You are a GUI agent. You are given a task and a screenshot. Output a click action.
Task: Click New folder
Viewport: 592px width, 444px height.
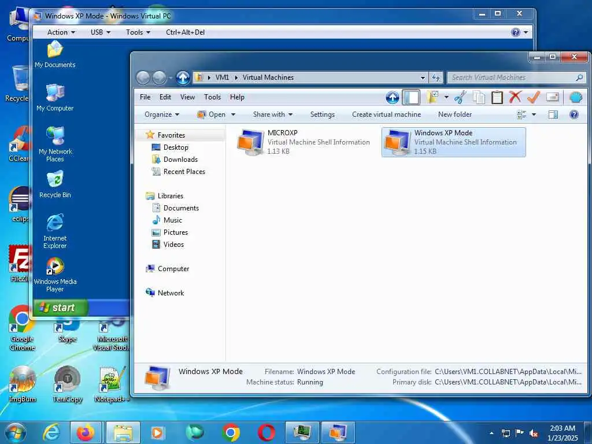coord(454,114)
